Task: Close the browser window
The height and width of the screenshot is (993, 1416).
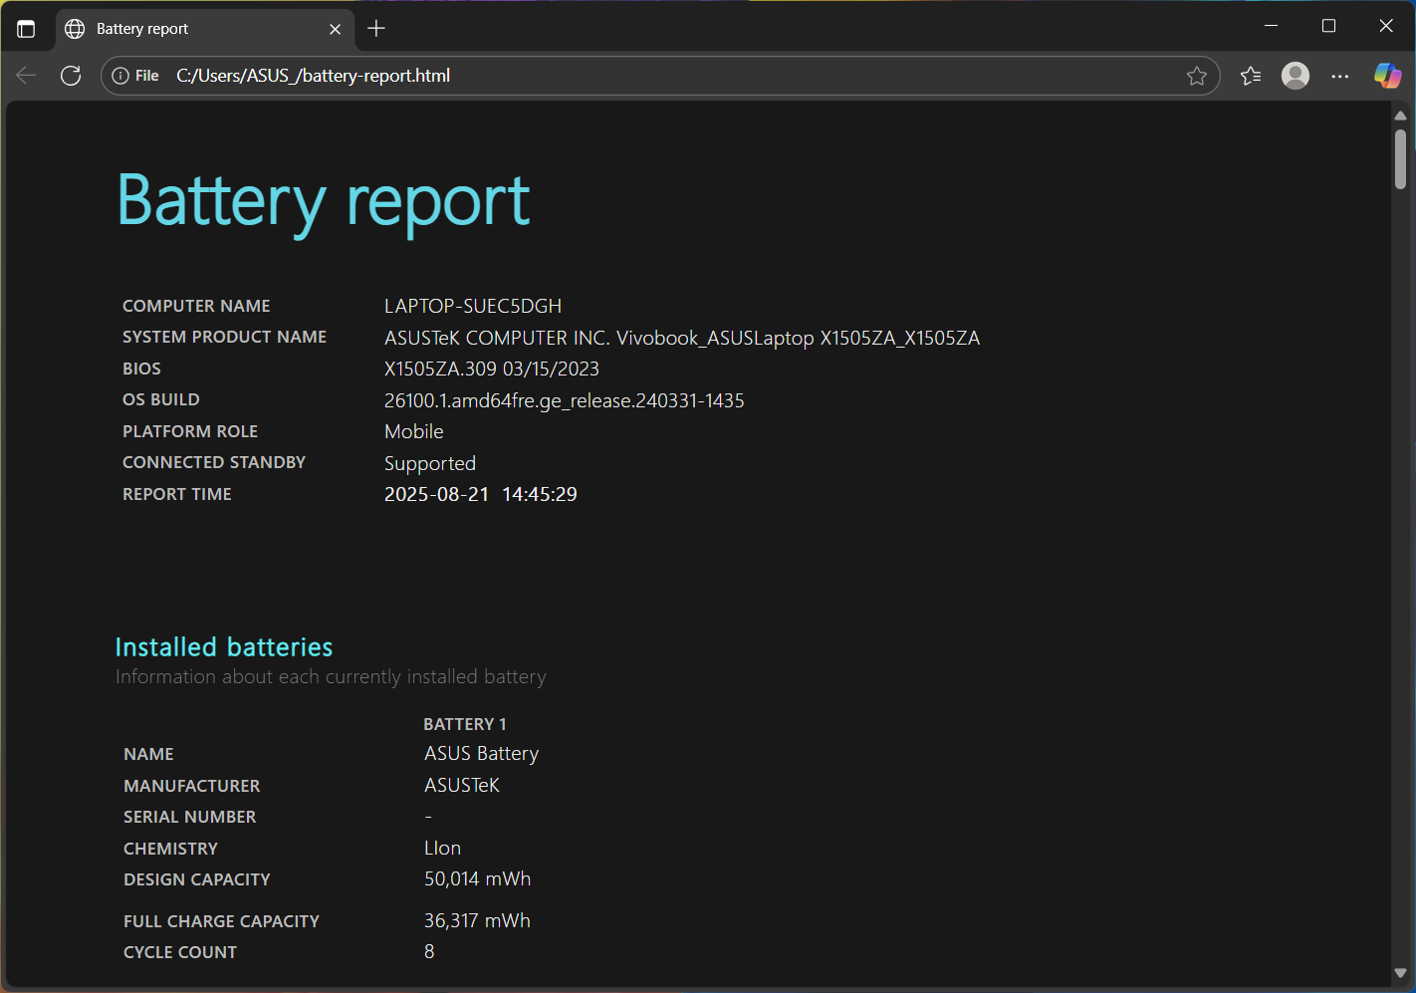Action: [1386, 26]
